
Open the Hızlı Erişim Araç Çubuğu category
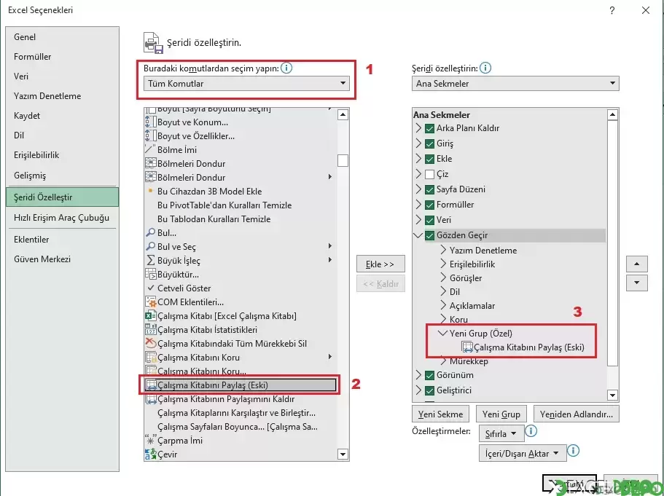tap(62, 218)
